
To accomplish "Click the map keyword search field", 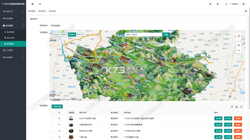I will [x=143, y=35].
